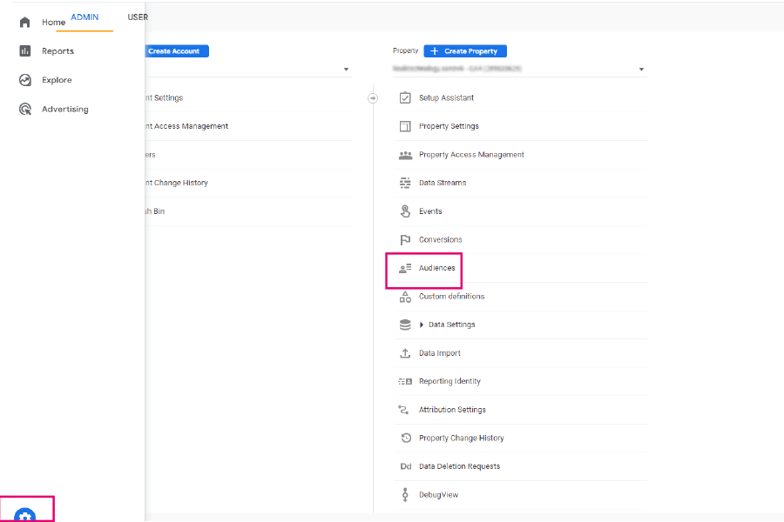Click the Conversions flag icon

tap(405, 240)
